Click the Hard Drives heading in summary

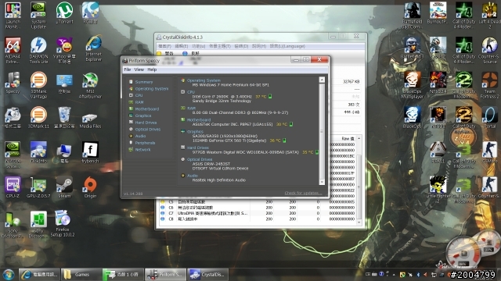(x=198, y=148)
